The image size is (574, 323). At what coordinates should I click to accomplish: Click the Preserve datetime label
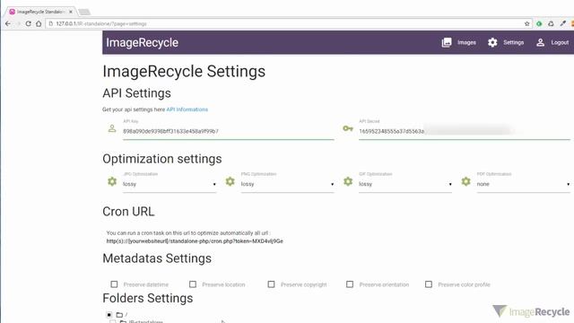pos(145,284)
